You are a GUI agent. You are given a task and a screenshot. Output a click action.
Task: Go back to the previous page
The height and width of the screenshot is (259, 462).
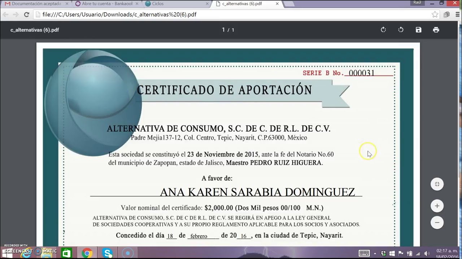pyautogui.click(x=5, y=15)
